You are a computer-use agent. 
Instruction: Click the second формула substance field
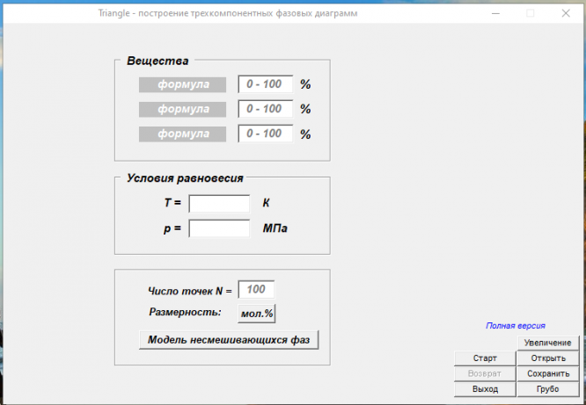coord(182,109)
